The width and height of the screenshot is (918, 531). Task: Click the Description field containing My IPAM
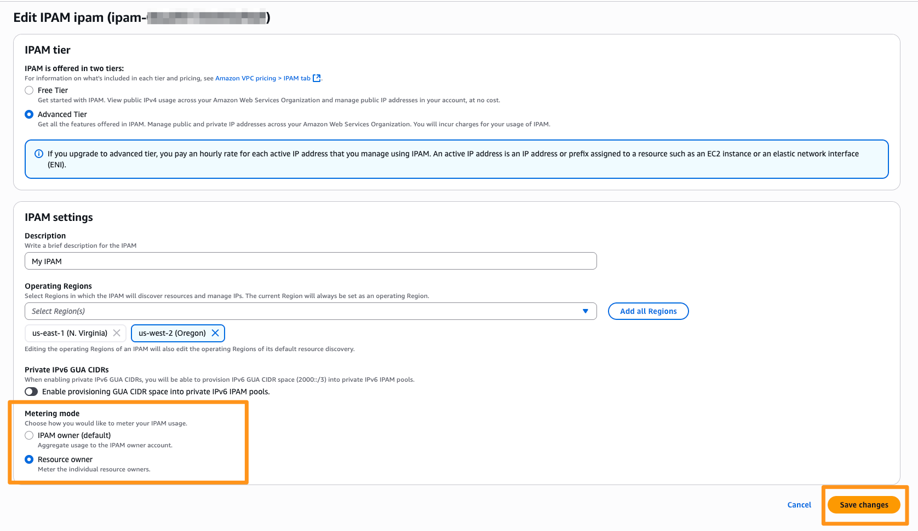click(310, 261)
